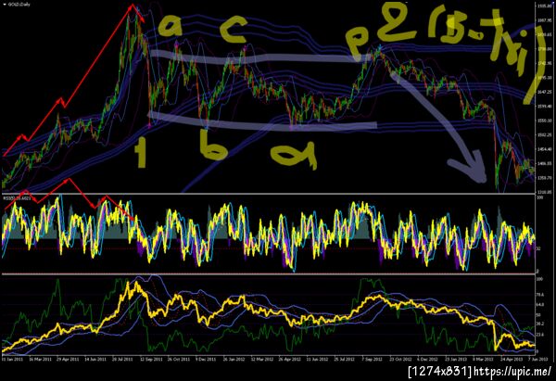This screenshot has height=381, width=556.
Task: Select the 9 Dec 2011 date label
Action: (x=206, y=360)
